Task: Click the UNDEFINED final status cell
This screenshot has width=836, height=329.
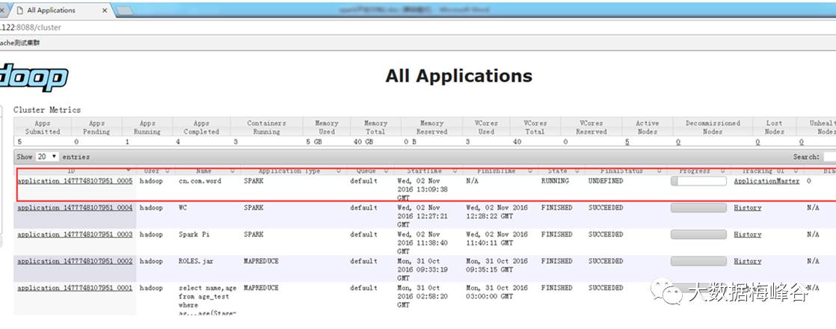Action: click(x=606, y=181)
